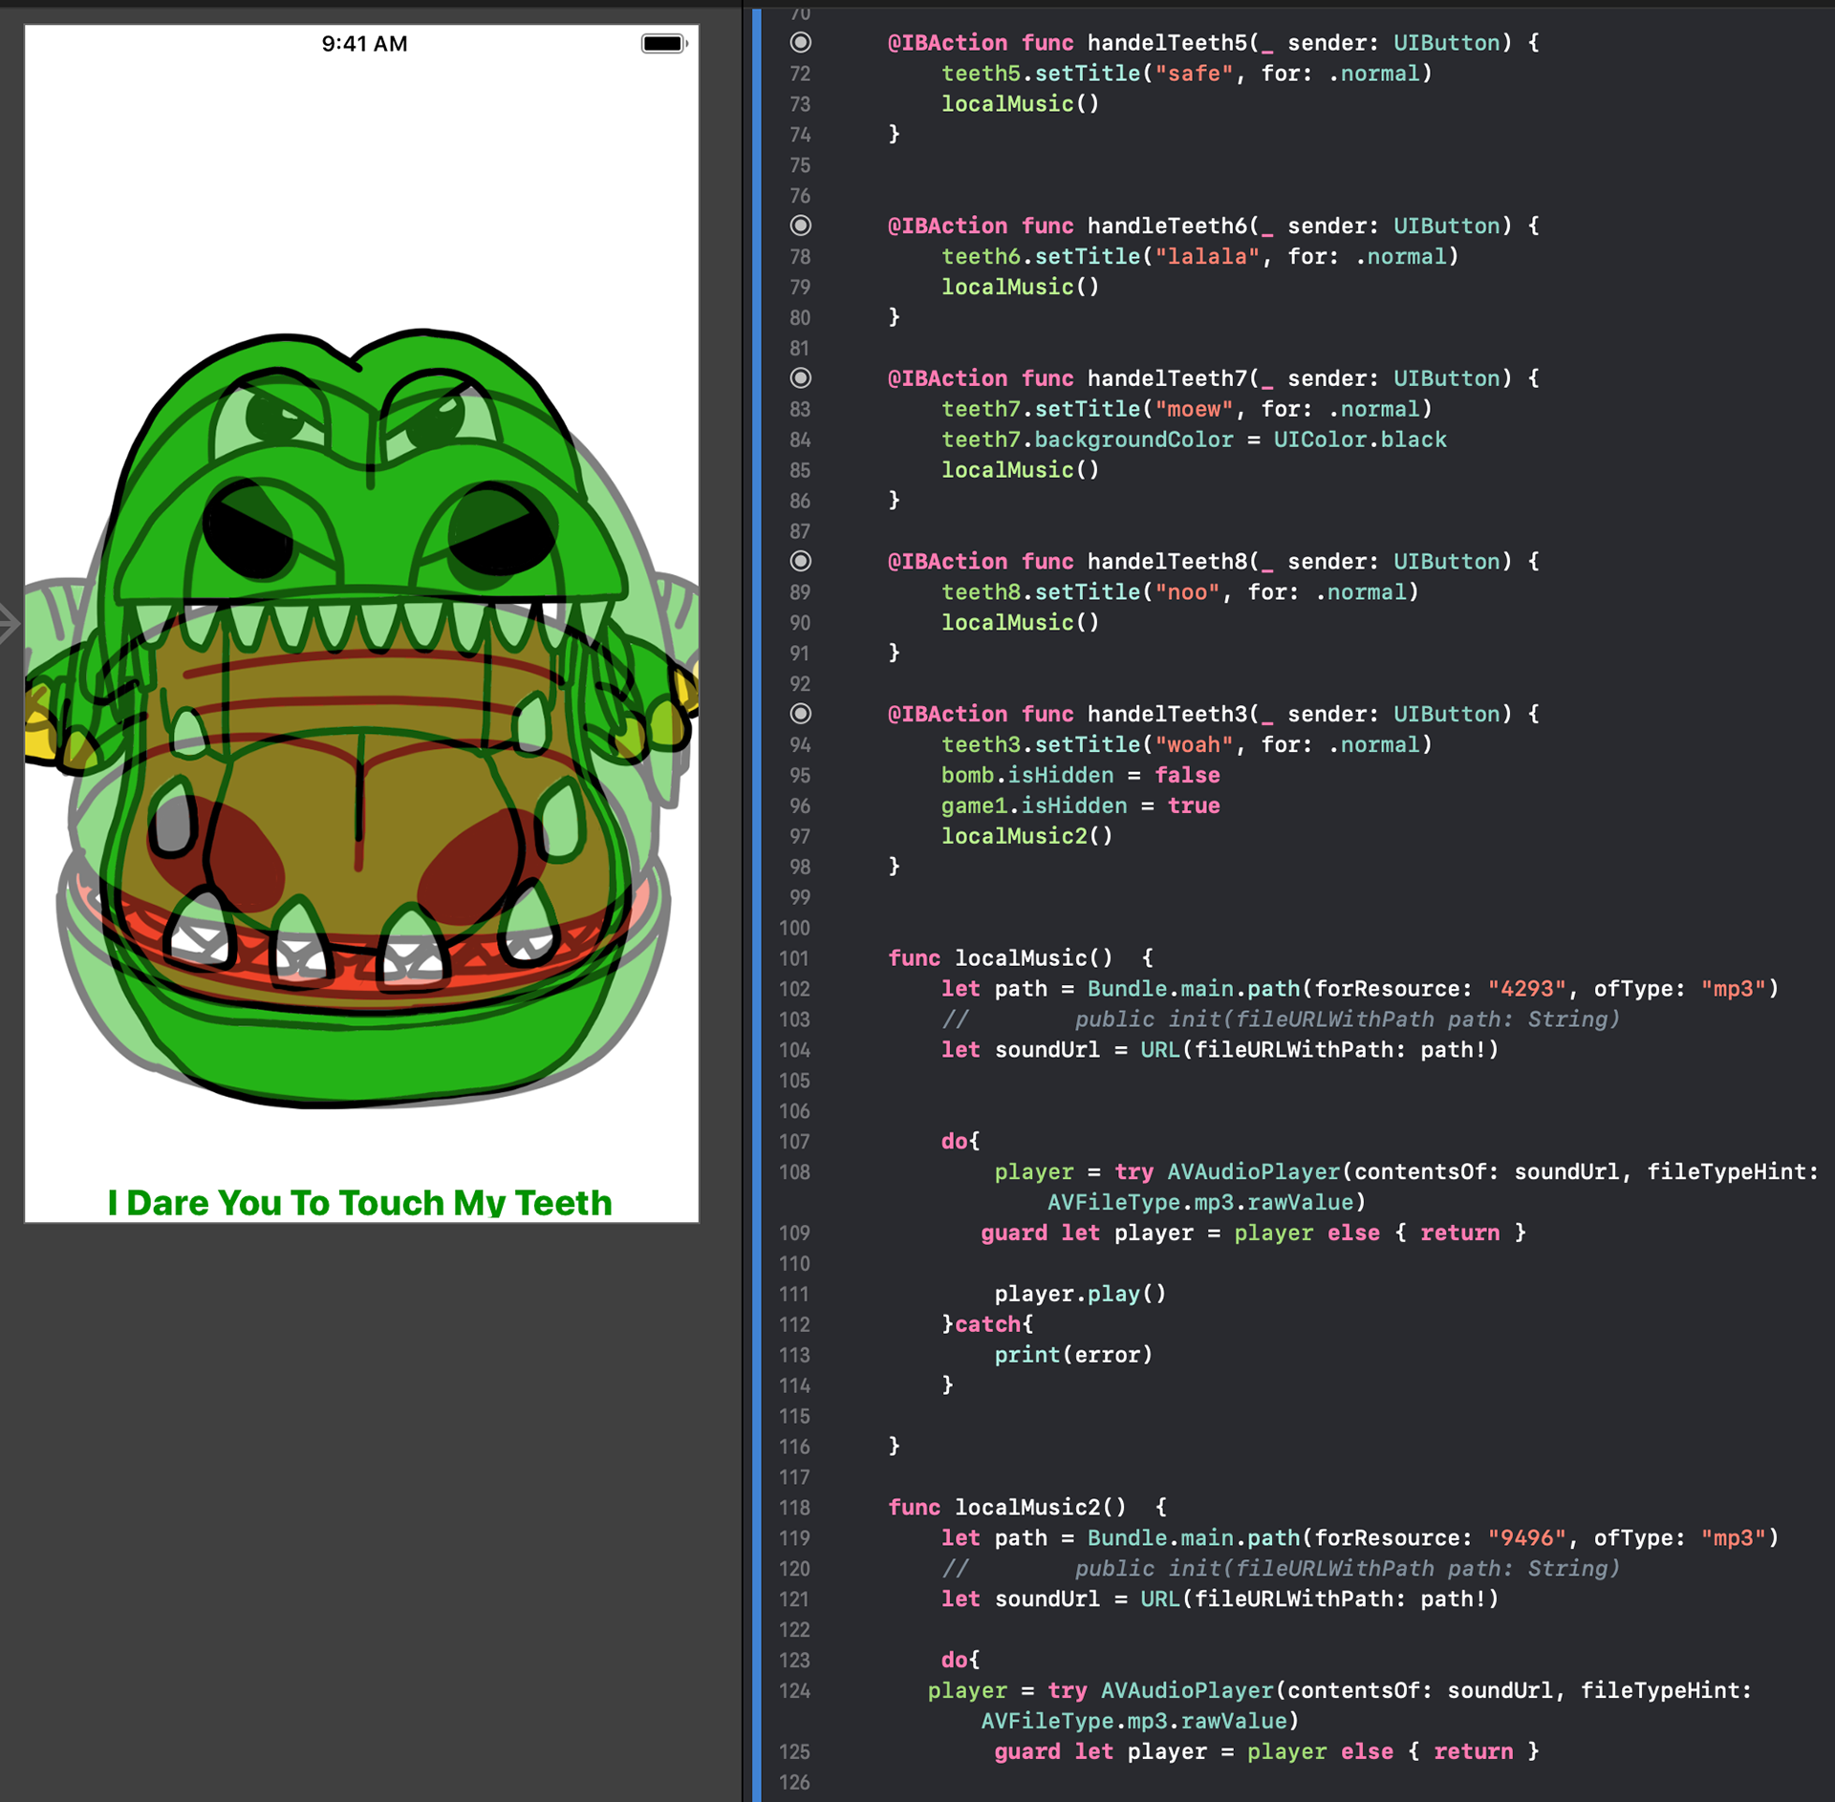Screen dimensions: 1835x1802
Task: Click the localMusic() call on line 73
Action: pyautogui.click(x=1021, y=104)
